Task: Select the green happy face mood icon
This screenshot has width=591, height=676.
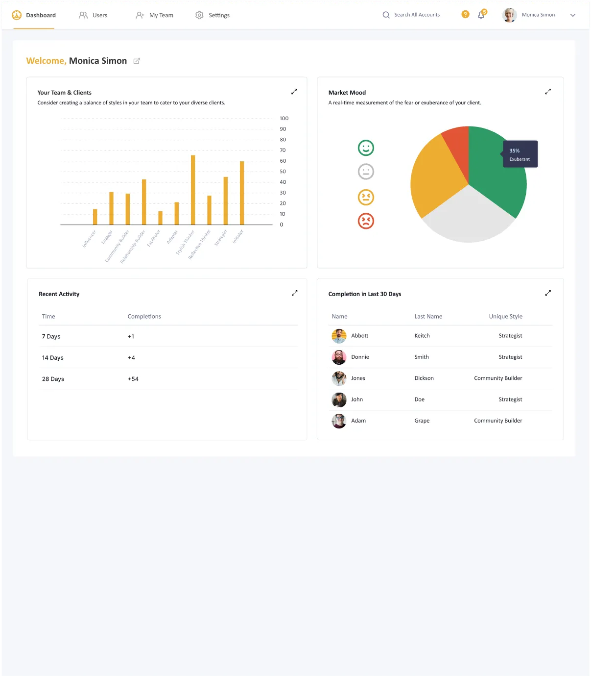Action: [366, 148]
